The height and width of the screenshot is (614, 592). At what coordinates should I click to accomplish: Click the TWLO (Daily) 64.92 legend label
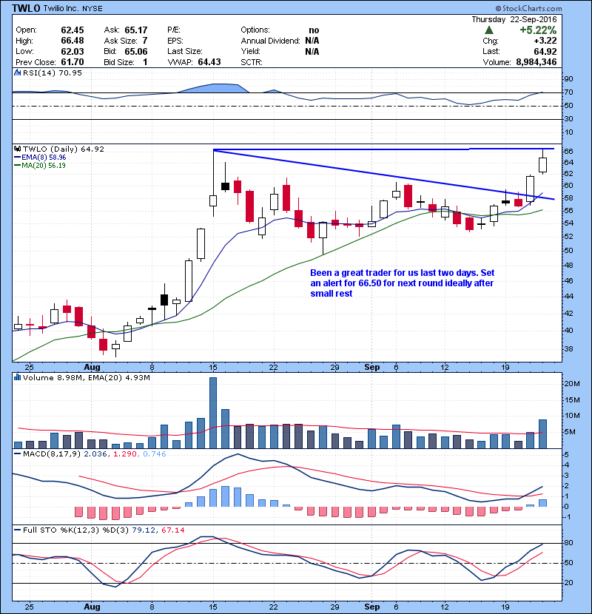pos(64,149)
